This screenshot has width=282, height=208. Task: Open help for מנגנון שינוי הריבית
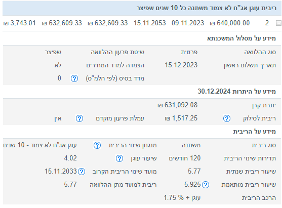[x=97, y=145]
